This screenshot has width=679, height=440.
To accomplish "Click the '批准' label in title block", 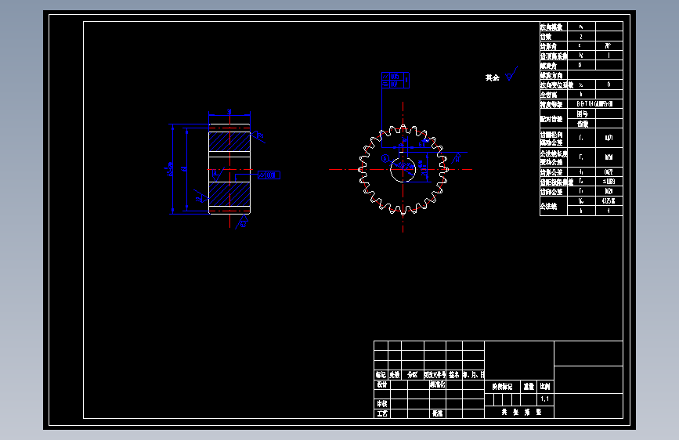I will click(x=437, y=413).
